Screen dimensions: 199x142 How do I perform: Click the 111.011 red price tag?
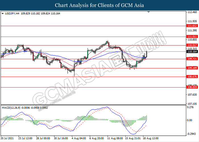(192, 37)
